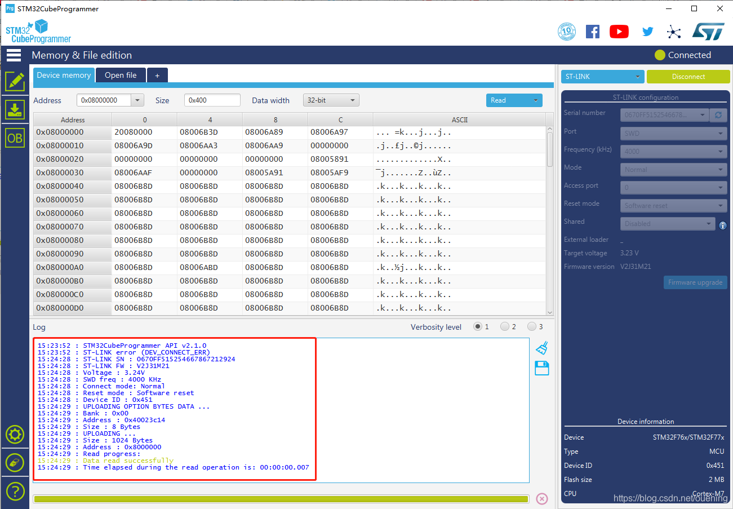This screenshot has width=733, height=509.
Task: Click the full chip erase eraser icon
Action: pyautogui.click(x=15, y=463)
